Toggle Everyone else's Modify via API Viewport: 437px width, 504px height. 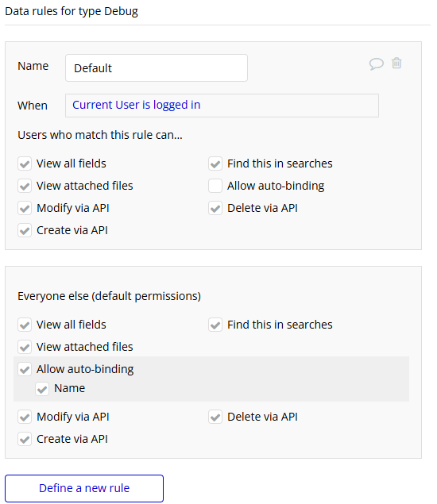[x=25, y=417]
